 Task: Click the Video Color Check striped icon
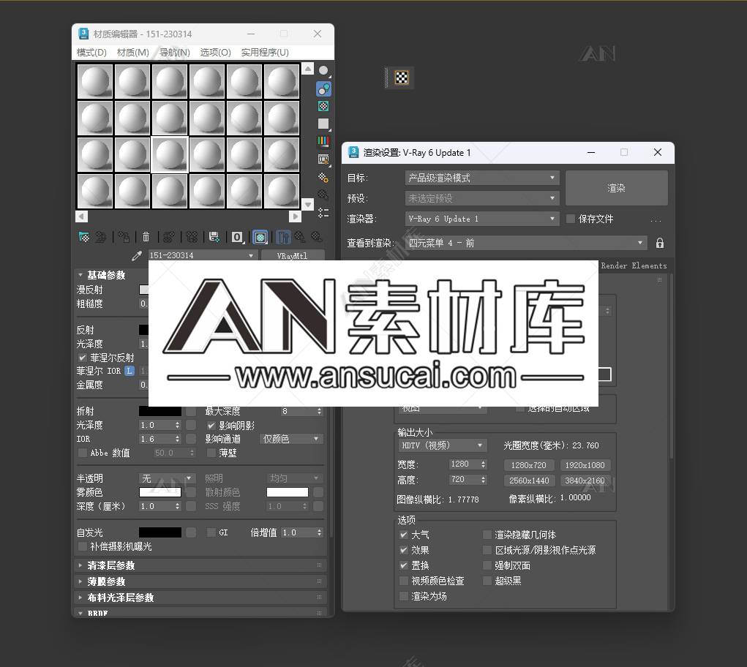coord(323,141)
